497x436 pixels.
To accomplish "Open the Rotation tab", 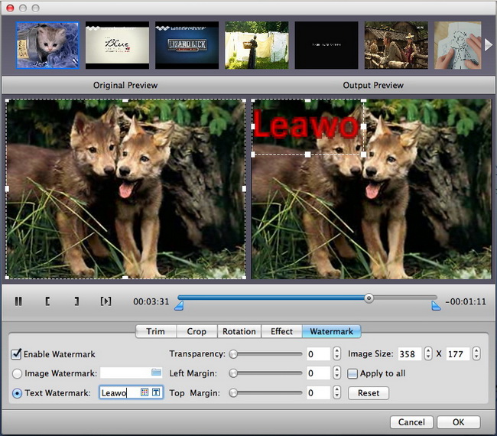I will 239,331.
